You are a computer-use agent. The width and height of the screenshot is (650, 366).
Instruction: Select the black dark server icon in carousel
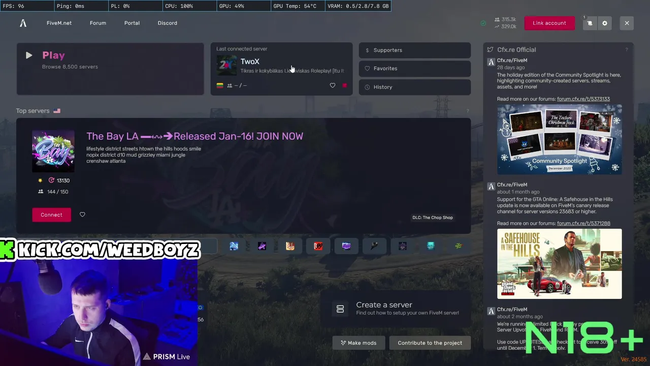(x=374, y=246)
